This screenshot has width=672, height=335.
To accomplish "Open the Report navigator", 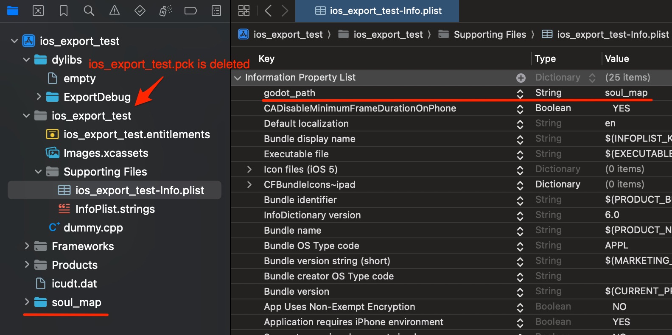I will point(216,11).
